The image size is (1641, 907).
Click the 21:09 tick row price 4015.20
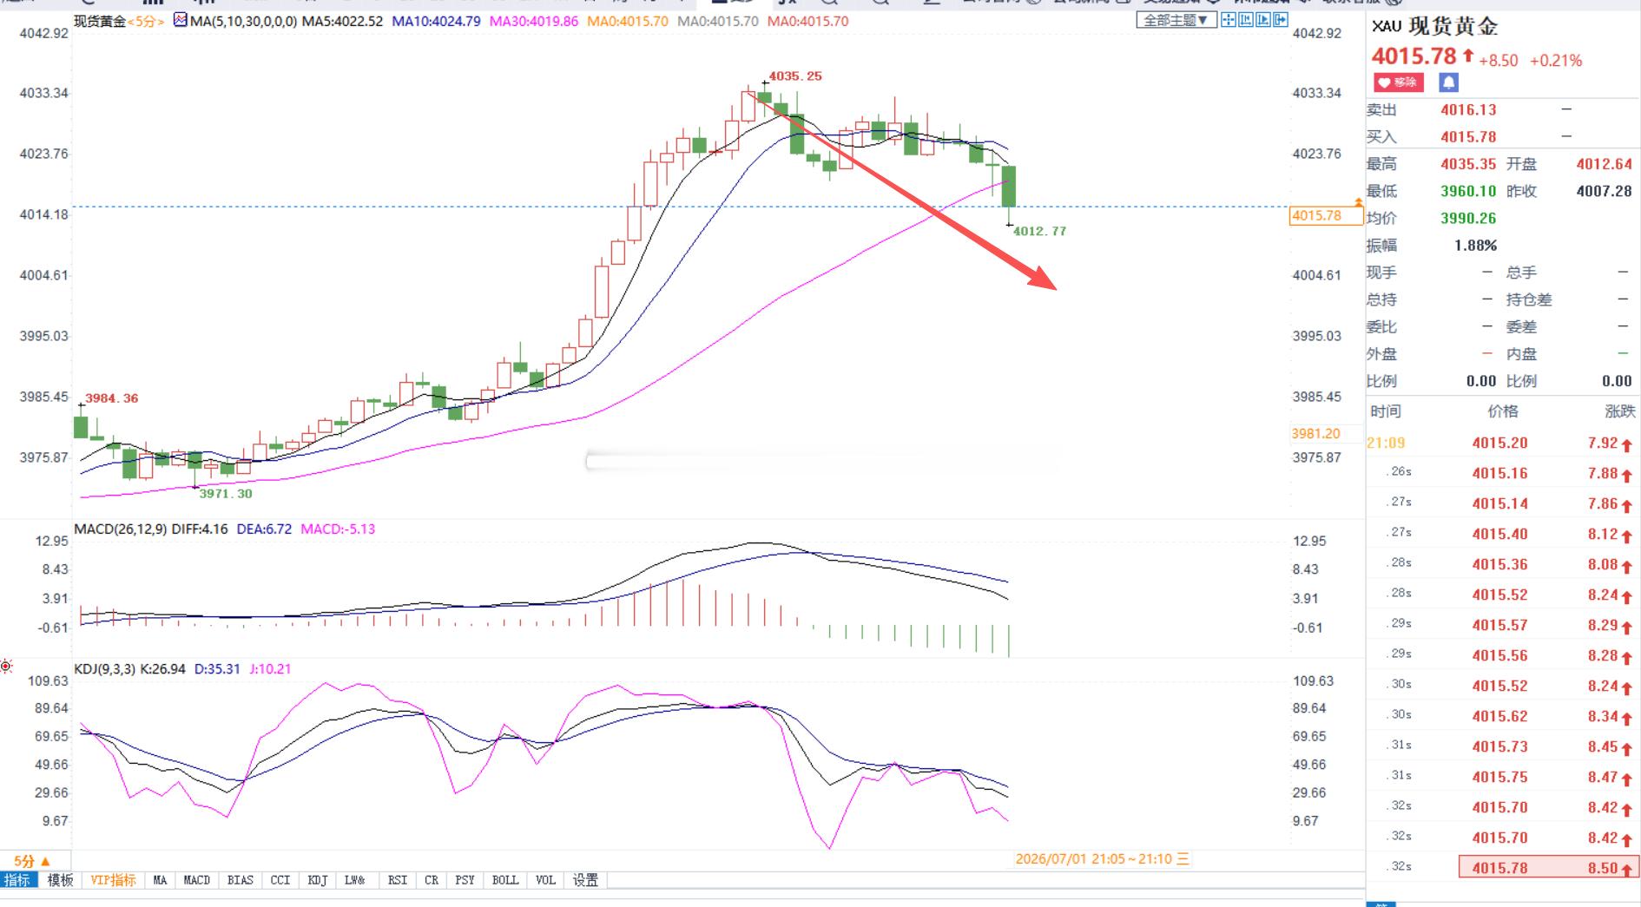coord(1499,443)
